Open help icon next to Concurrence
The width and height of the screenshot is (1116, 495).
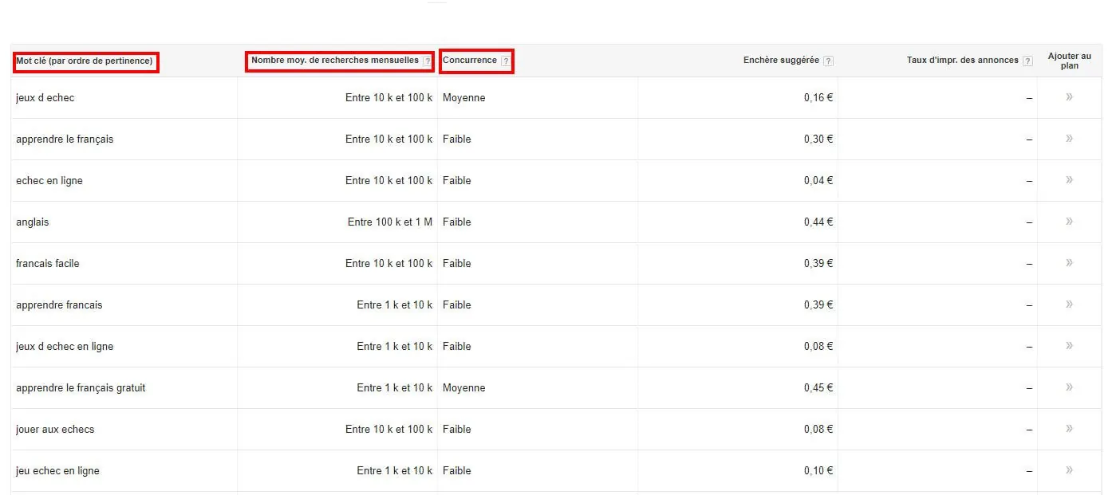[506, 61]
